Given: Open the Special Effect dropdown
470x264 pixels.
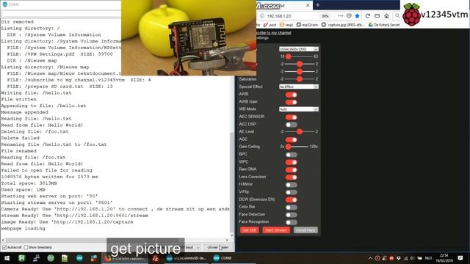Looking at the screenshot, I should [299, 87].
